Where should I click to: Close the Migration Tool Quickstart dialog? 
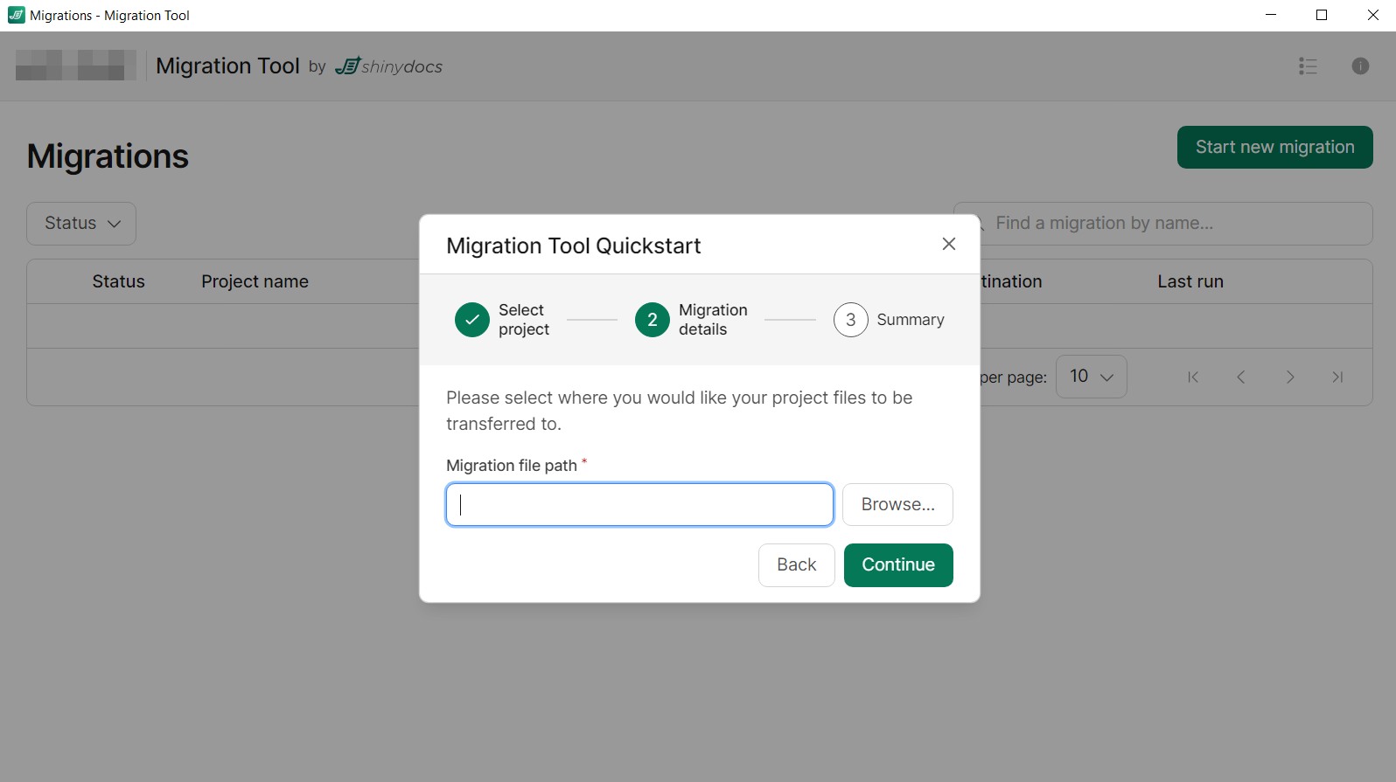point(948,245)
